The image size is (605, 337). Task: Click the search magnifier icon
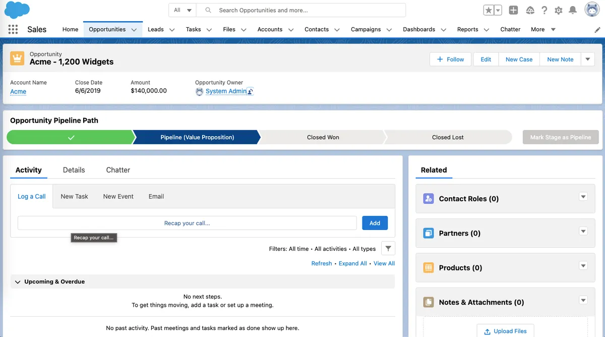point(207,10)
